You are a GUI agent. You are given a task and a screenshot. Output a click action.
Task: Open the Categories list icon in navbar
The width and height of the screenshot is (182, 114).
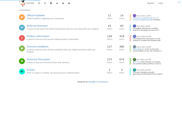click(x=39, y=3)
